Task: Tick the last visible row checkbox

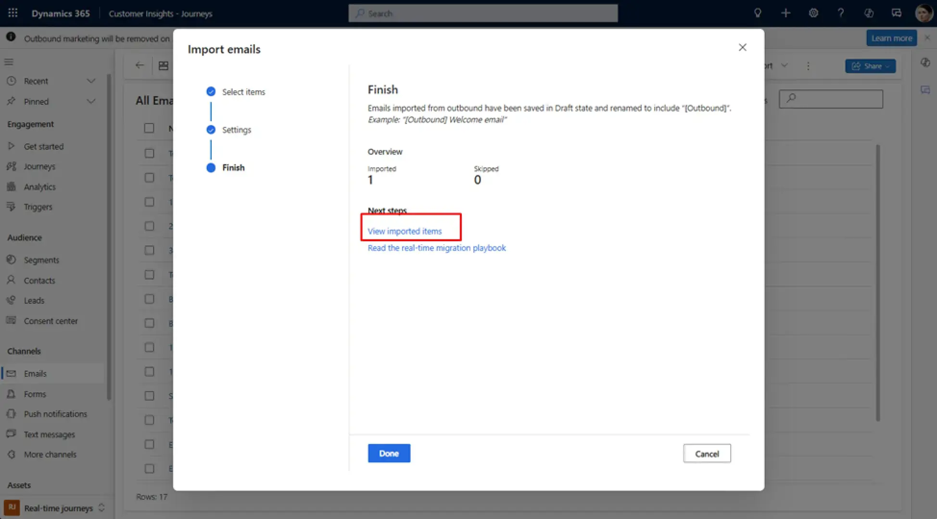Action: click(149, 468)
